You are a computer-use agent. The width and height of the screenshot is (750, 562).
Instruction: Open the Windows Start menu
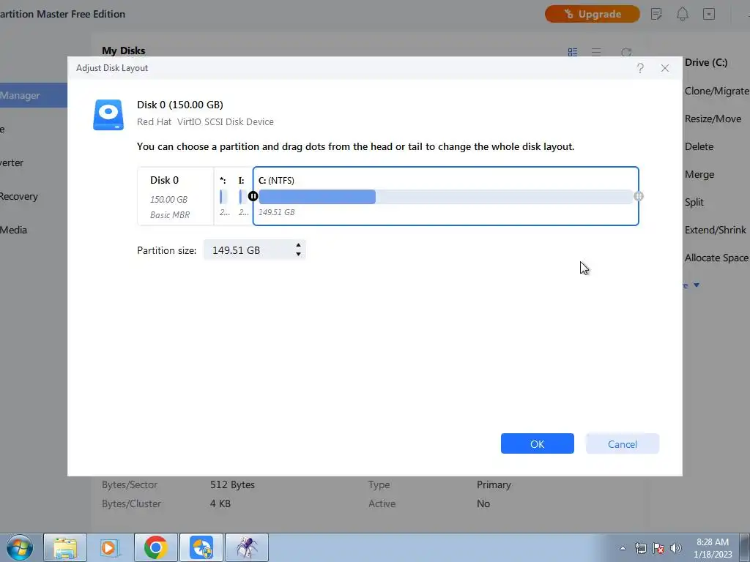20,547
